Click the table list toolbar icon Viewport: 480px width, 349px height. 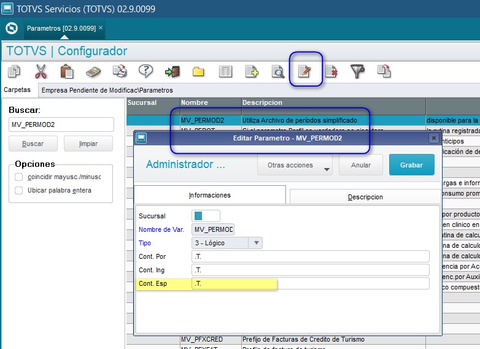tap(226, 72)
